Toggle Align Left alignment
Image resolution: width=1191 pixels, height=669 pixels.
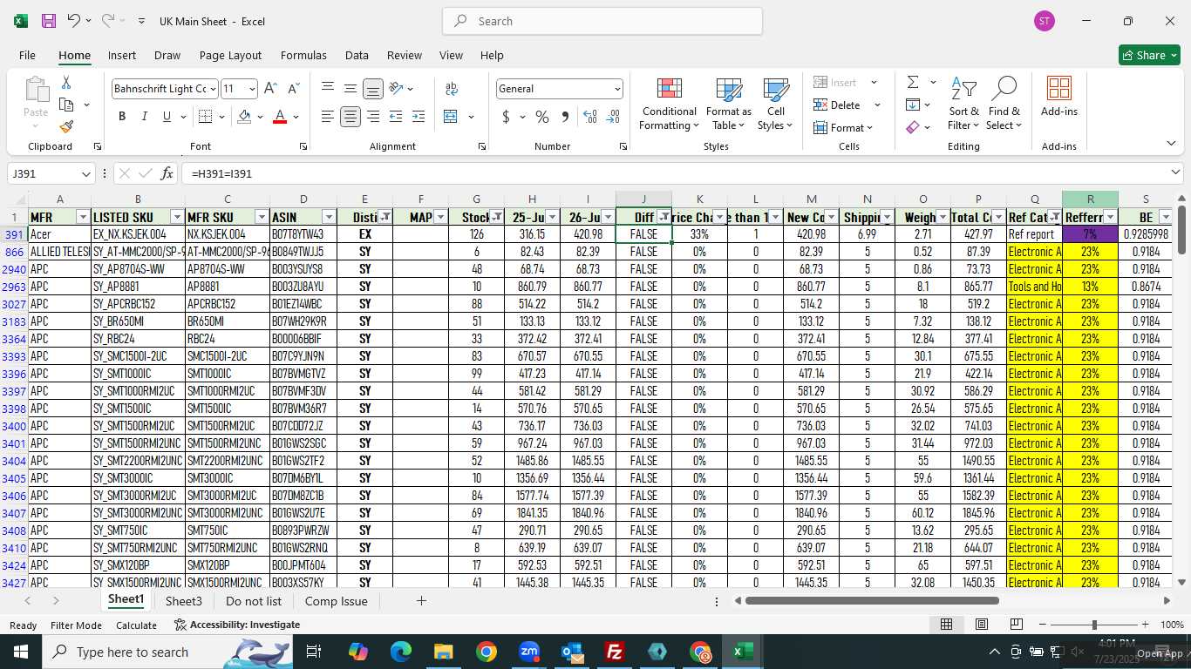click(328, 117)
